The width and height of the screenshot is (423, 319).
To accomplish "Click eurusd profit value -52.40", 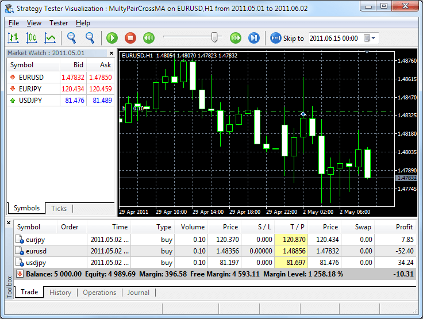I will tap(405, 251).
